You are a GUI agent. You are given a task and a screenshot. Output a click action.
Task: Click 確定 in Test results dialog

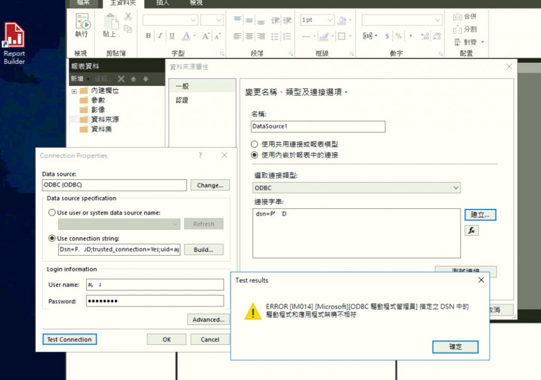[455, 347]
